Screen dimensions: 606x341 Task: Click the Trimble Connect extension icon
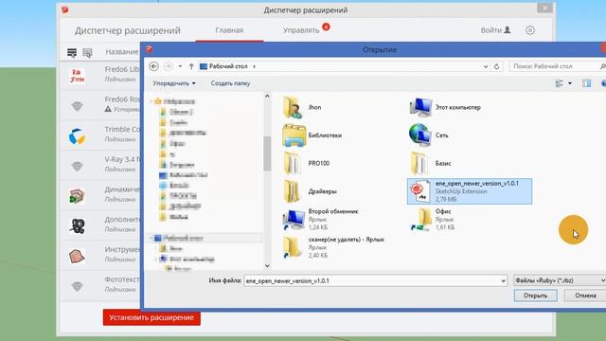pos(77,136)
